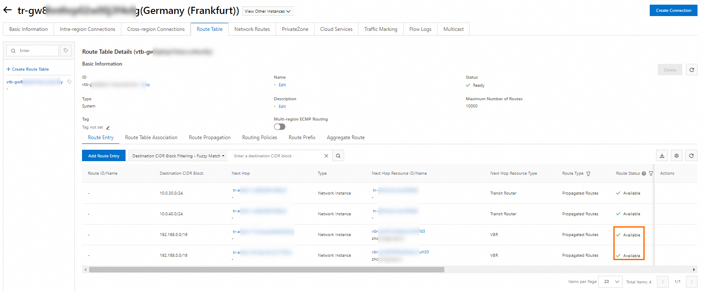
Task: Open the Route Propagation sub-tab
Action: [x=210, y=137]
